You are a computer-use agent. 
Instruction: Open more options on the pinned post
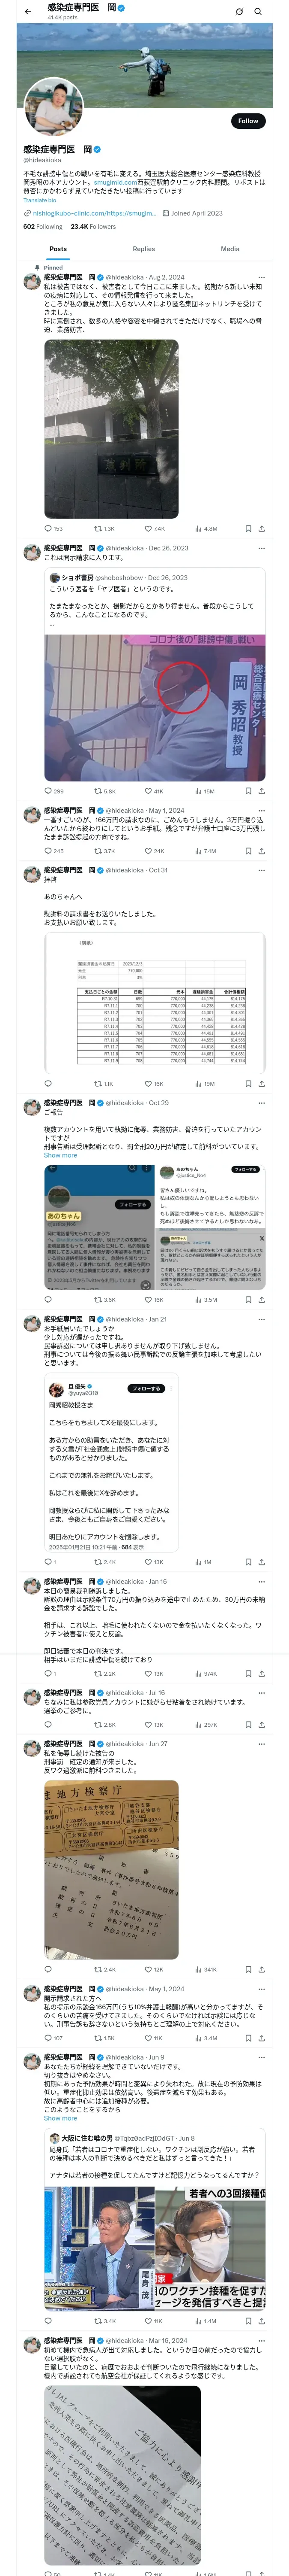pos(262,277)
